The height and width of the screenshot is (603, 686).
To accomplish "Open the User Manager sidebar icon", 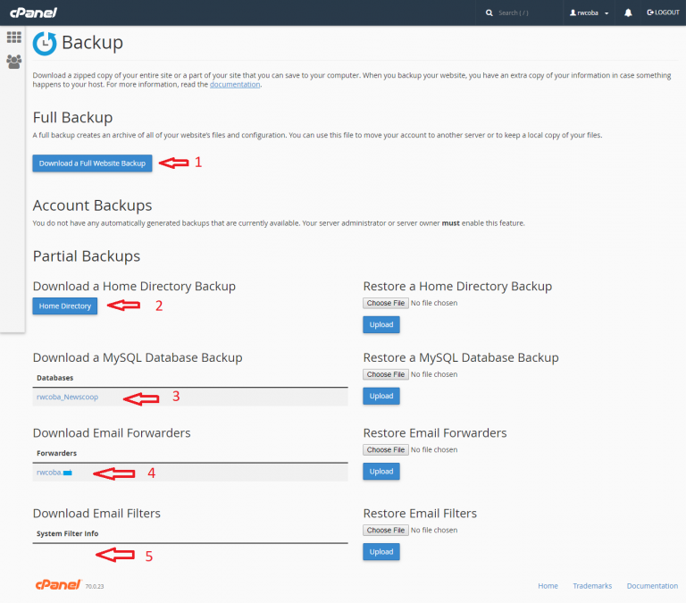I will (14, 62).
